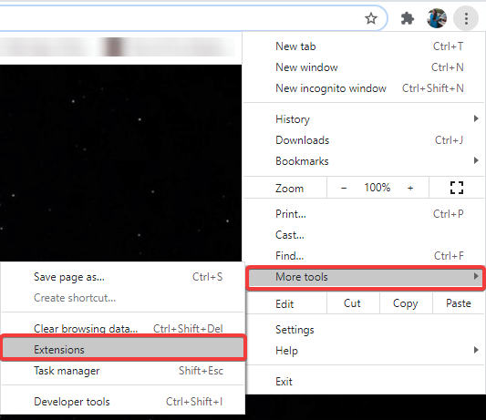Open Settings from the Chrome menu

(365, 330)
